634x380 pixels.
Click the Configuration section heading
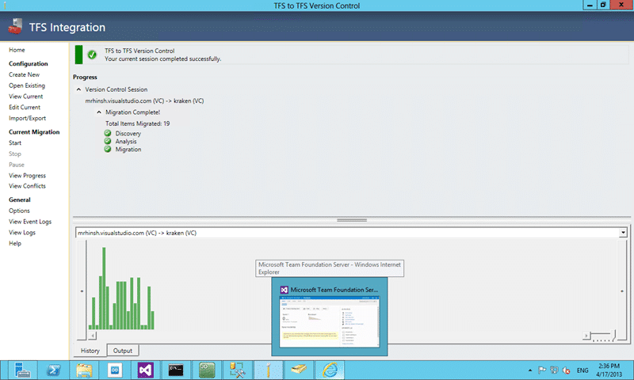pos(29,63)
